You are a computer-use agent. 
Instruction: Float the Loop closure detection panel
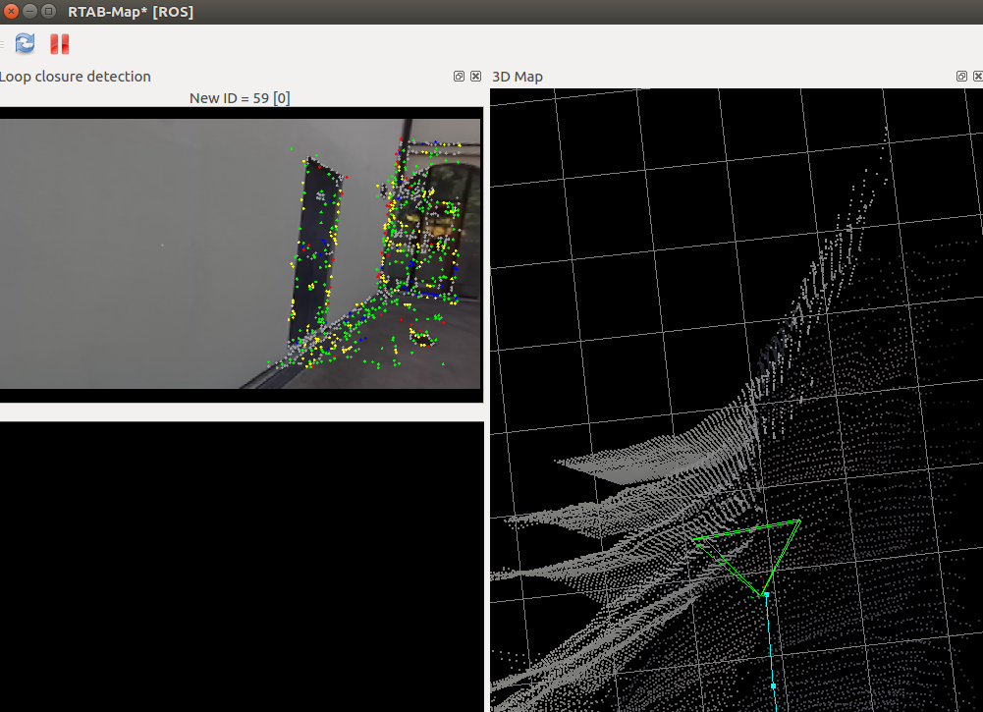coord(459,77)
